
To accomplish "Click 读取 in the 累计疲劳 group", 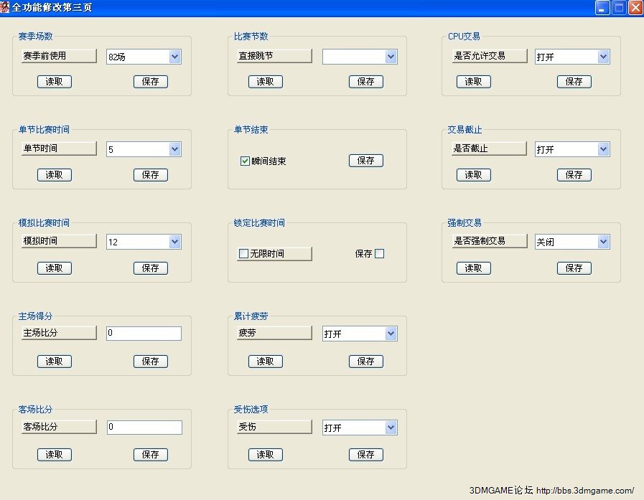I will (266, 362).
